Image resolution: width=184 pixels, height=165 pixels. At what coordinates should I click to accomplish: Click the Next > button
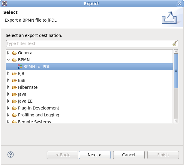95,155
